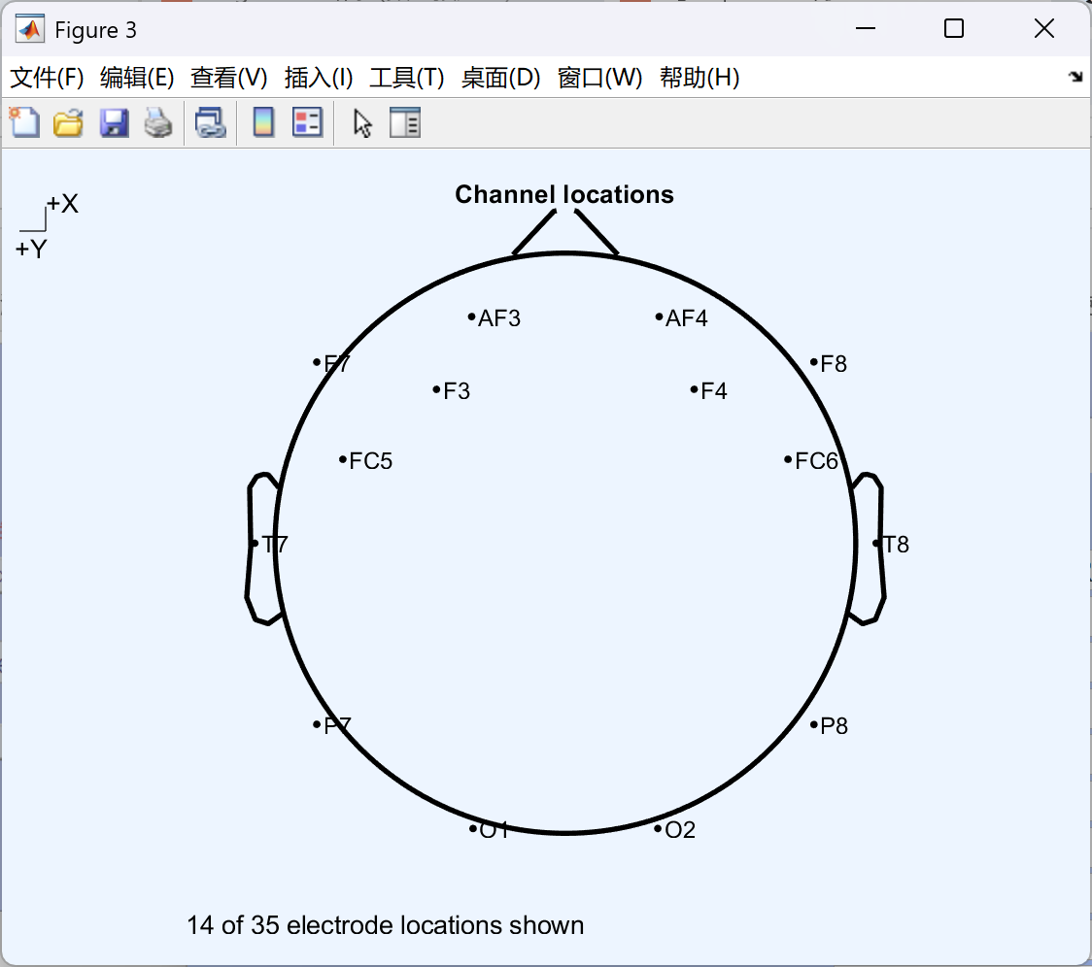Open a file with the folder icon

pos(68,123)
